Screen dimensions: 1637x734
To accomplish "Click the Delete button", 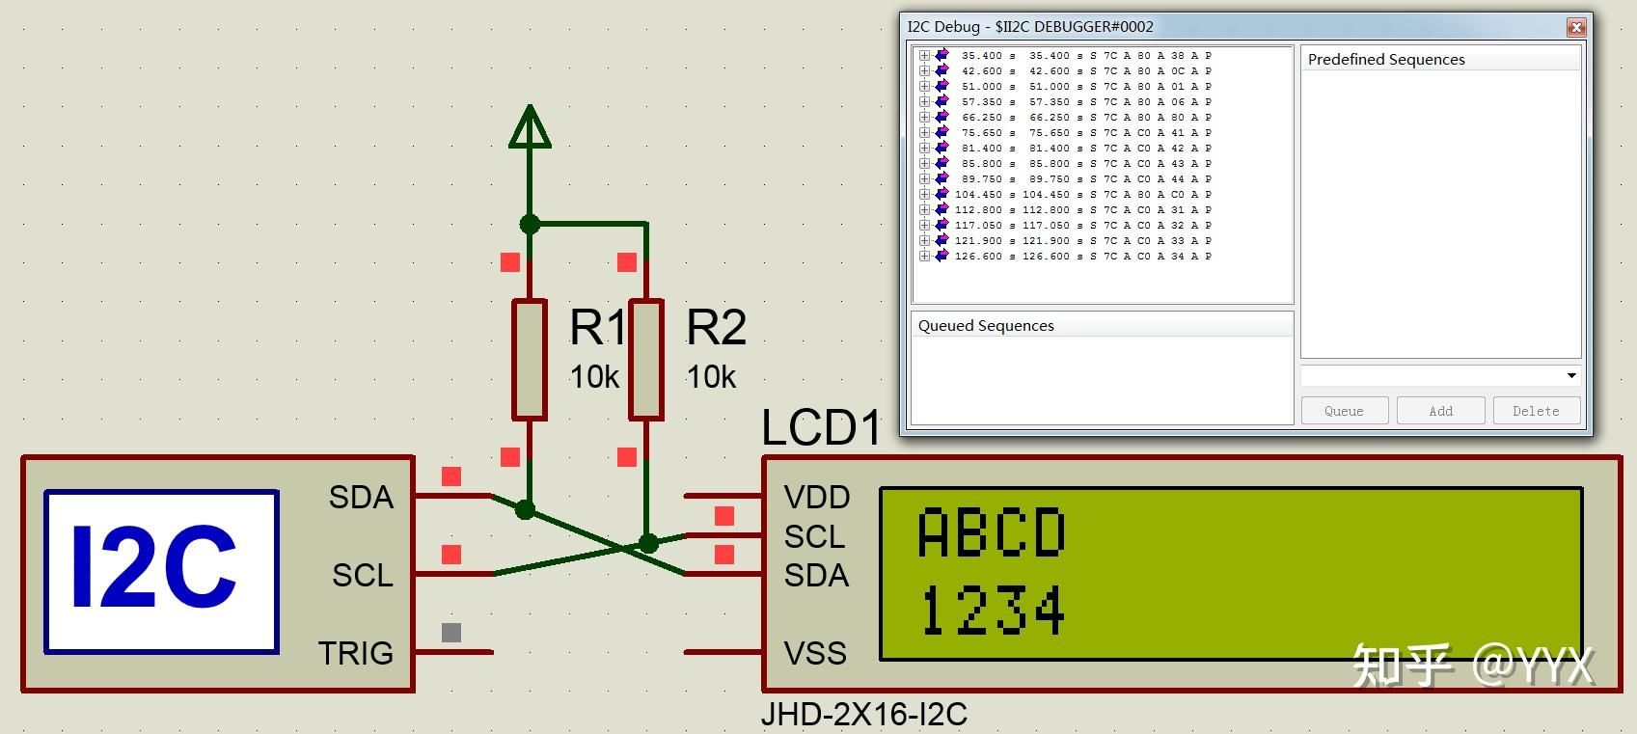I will coord(1536,411).
